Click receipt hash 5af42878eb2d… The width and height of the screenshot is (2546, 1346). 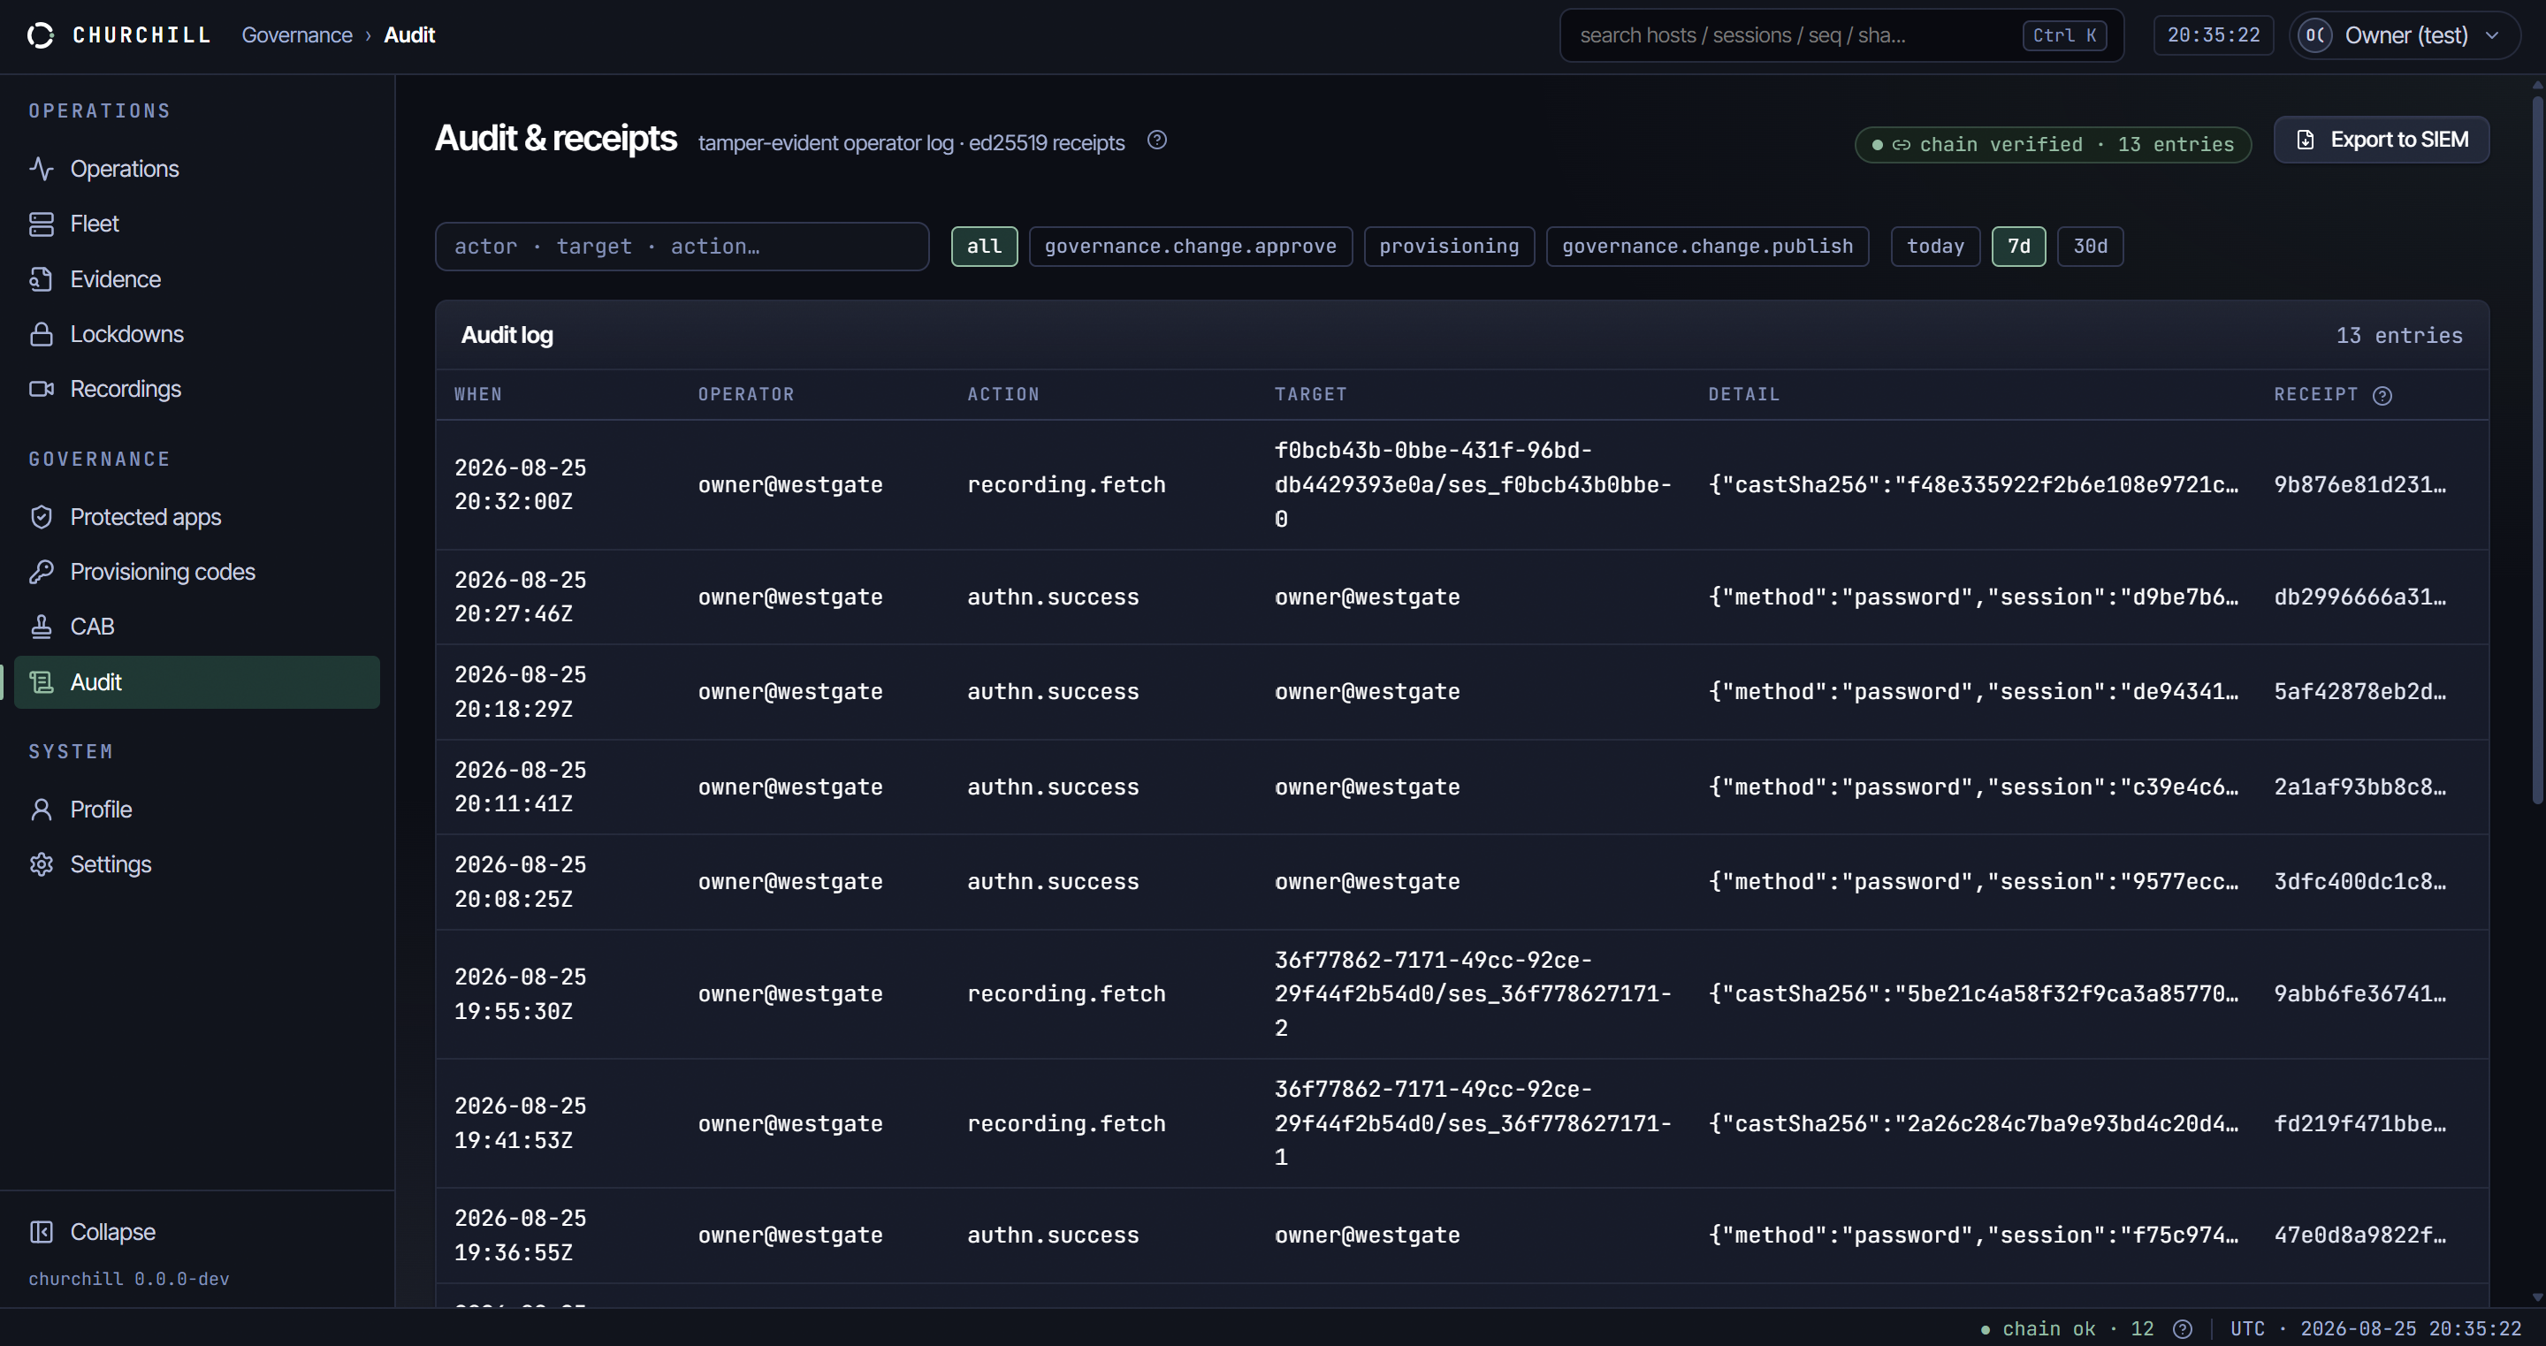[x=2360, y=692]
